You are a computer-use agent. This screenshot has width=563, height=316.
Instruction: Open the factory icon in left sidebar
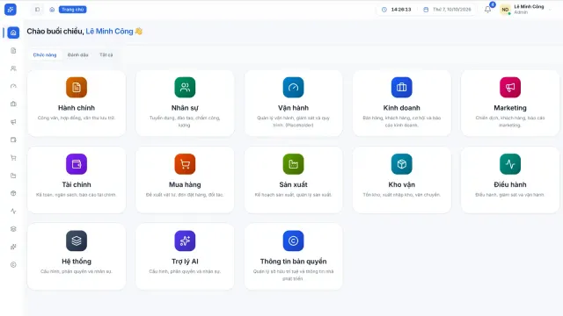pos(13,176)
